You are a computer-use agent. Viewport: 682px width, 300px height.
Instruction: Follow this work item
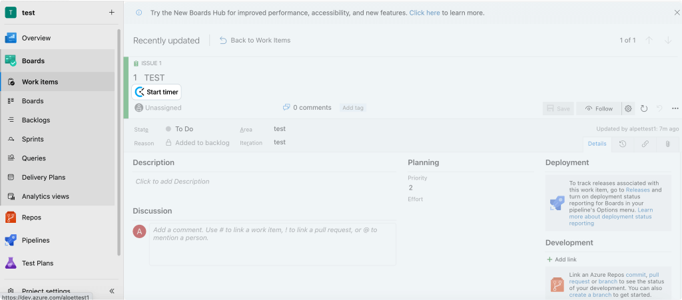(599, 108)
